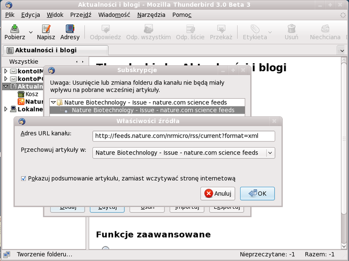This screenshot has width=349, height=261.
Task: Click the Pobierz (get mail) toolbar icon
Action: coord(14,29)
